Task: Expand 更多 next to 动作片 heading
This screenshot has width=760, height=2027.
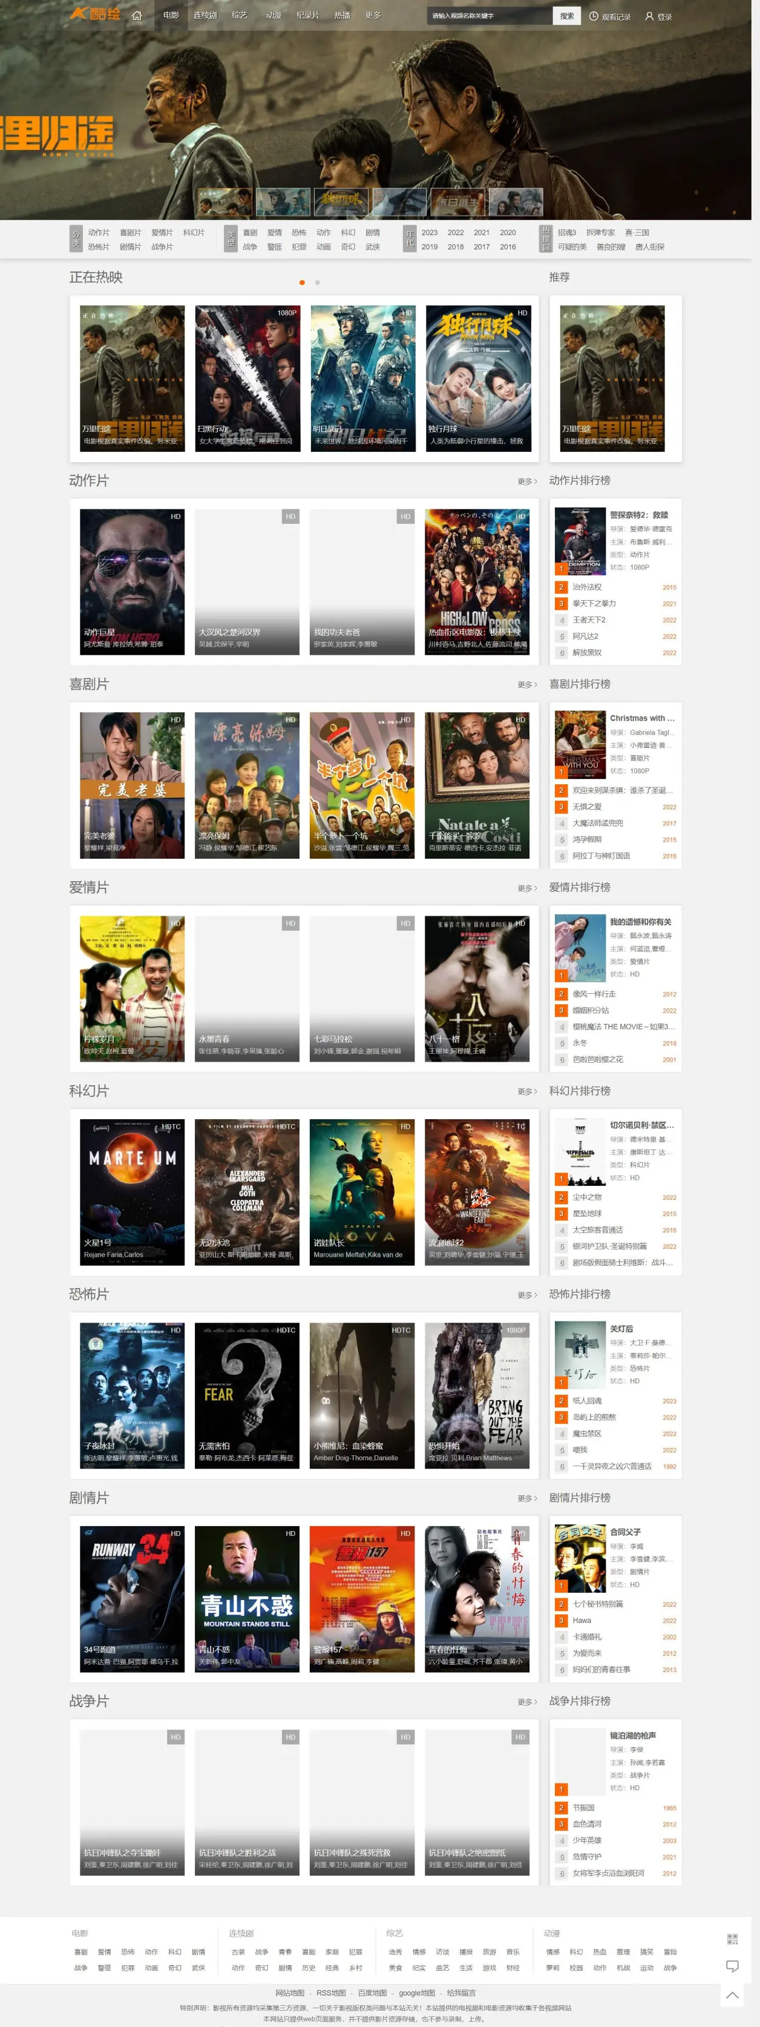Action: tap(528, 481)
